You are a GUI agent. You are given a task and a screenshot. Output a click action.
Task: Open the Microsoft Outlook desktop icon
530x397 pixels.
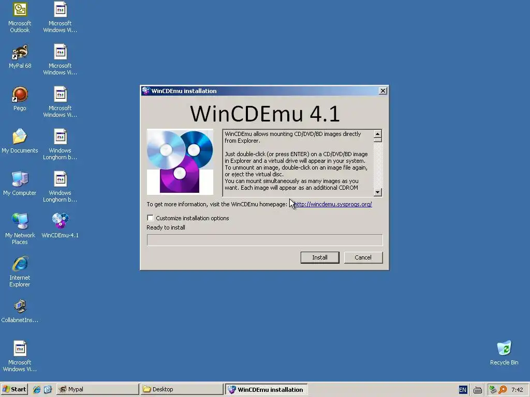coord(20,18)
